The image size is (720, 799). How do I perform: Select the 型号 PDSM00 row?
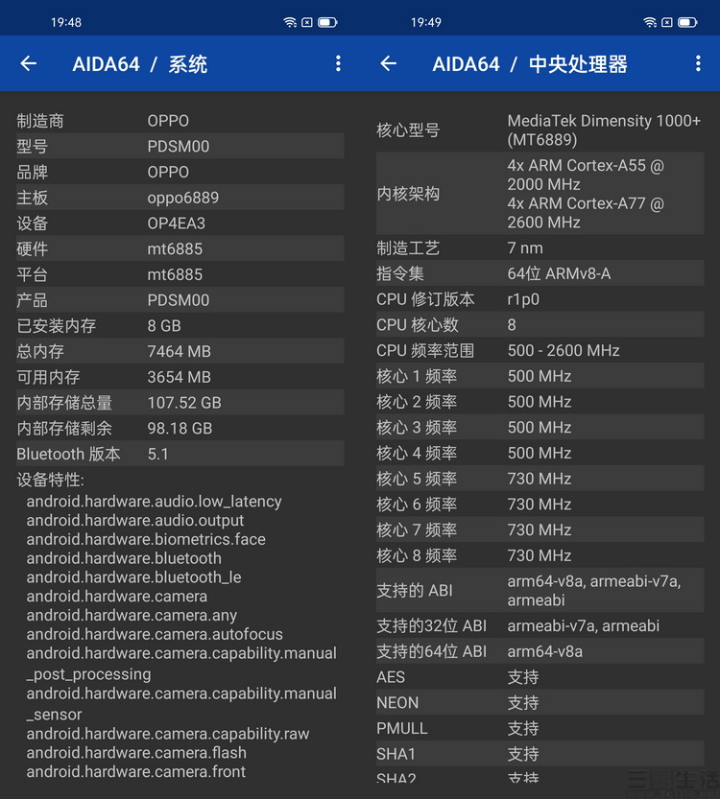point(180,146)
